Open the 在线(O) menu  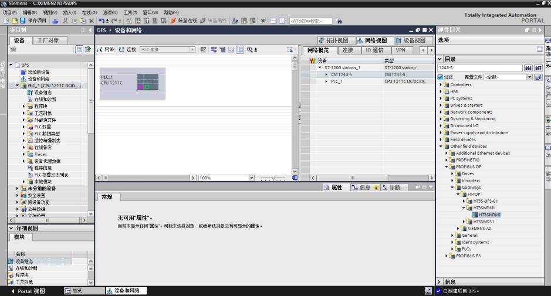(89, 12)
